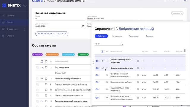Click the Сметы breadcrumb link
Screen dimensions: 190x107
pos(38,1)
